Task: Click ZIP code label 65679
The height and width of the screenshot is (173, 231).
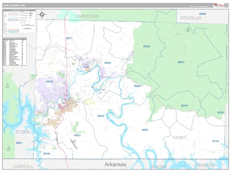Action: (101, 116)
